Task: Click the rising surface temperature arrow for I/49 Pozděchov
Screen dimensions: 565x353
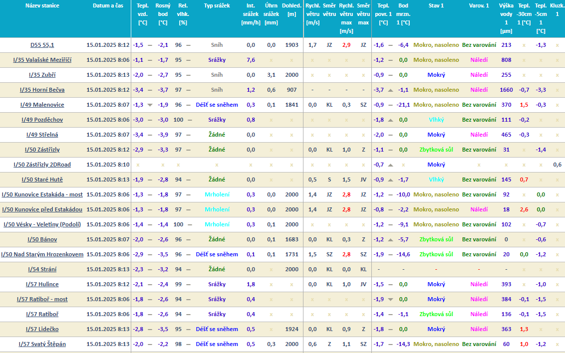Action: [x=390, y=120]
